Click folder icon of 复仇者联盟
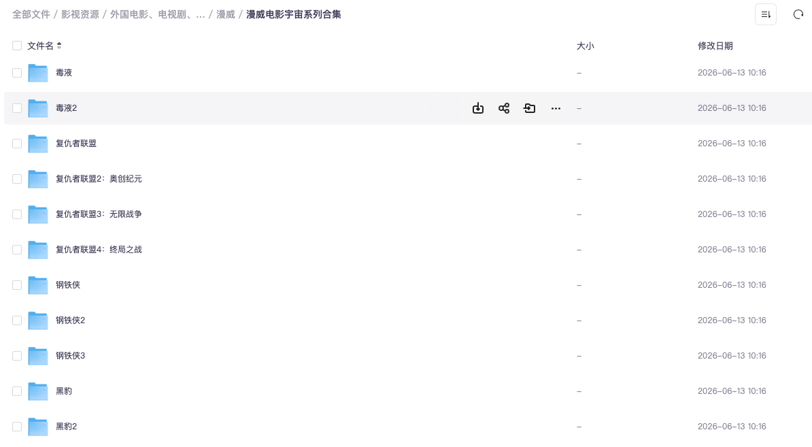This screenshot has height=447, width=812. (x=38, y=144)
